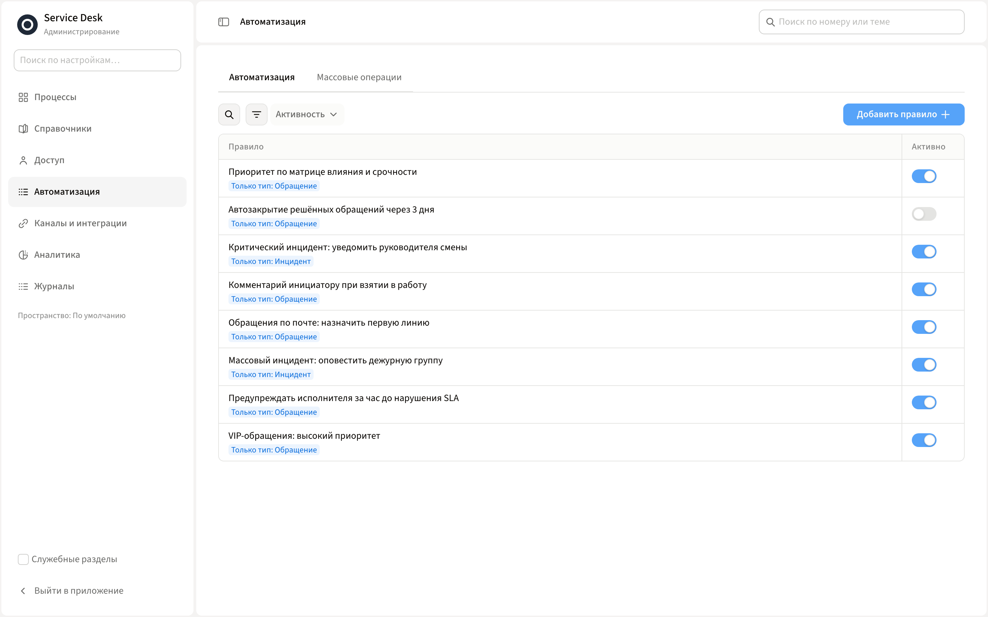988x617 pixels.
Task: Open Справочники in the sidebar
Action: click(97, 129)
